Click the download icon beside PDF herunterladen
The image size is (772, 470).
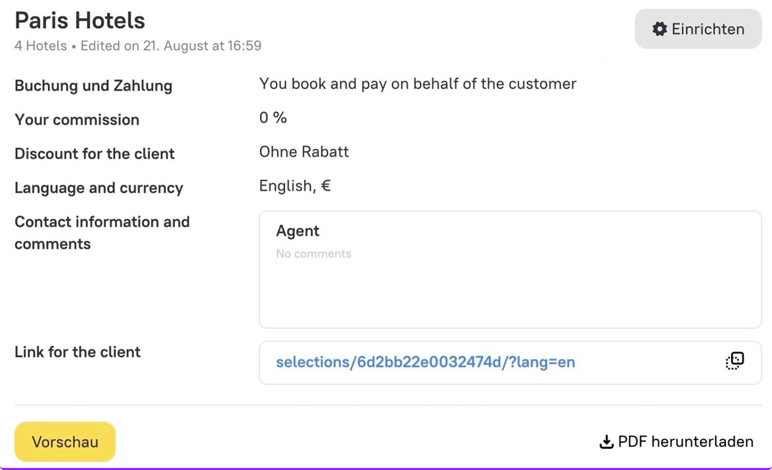tap(606, 442)
